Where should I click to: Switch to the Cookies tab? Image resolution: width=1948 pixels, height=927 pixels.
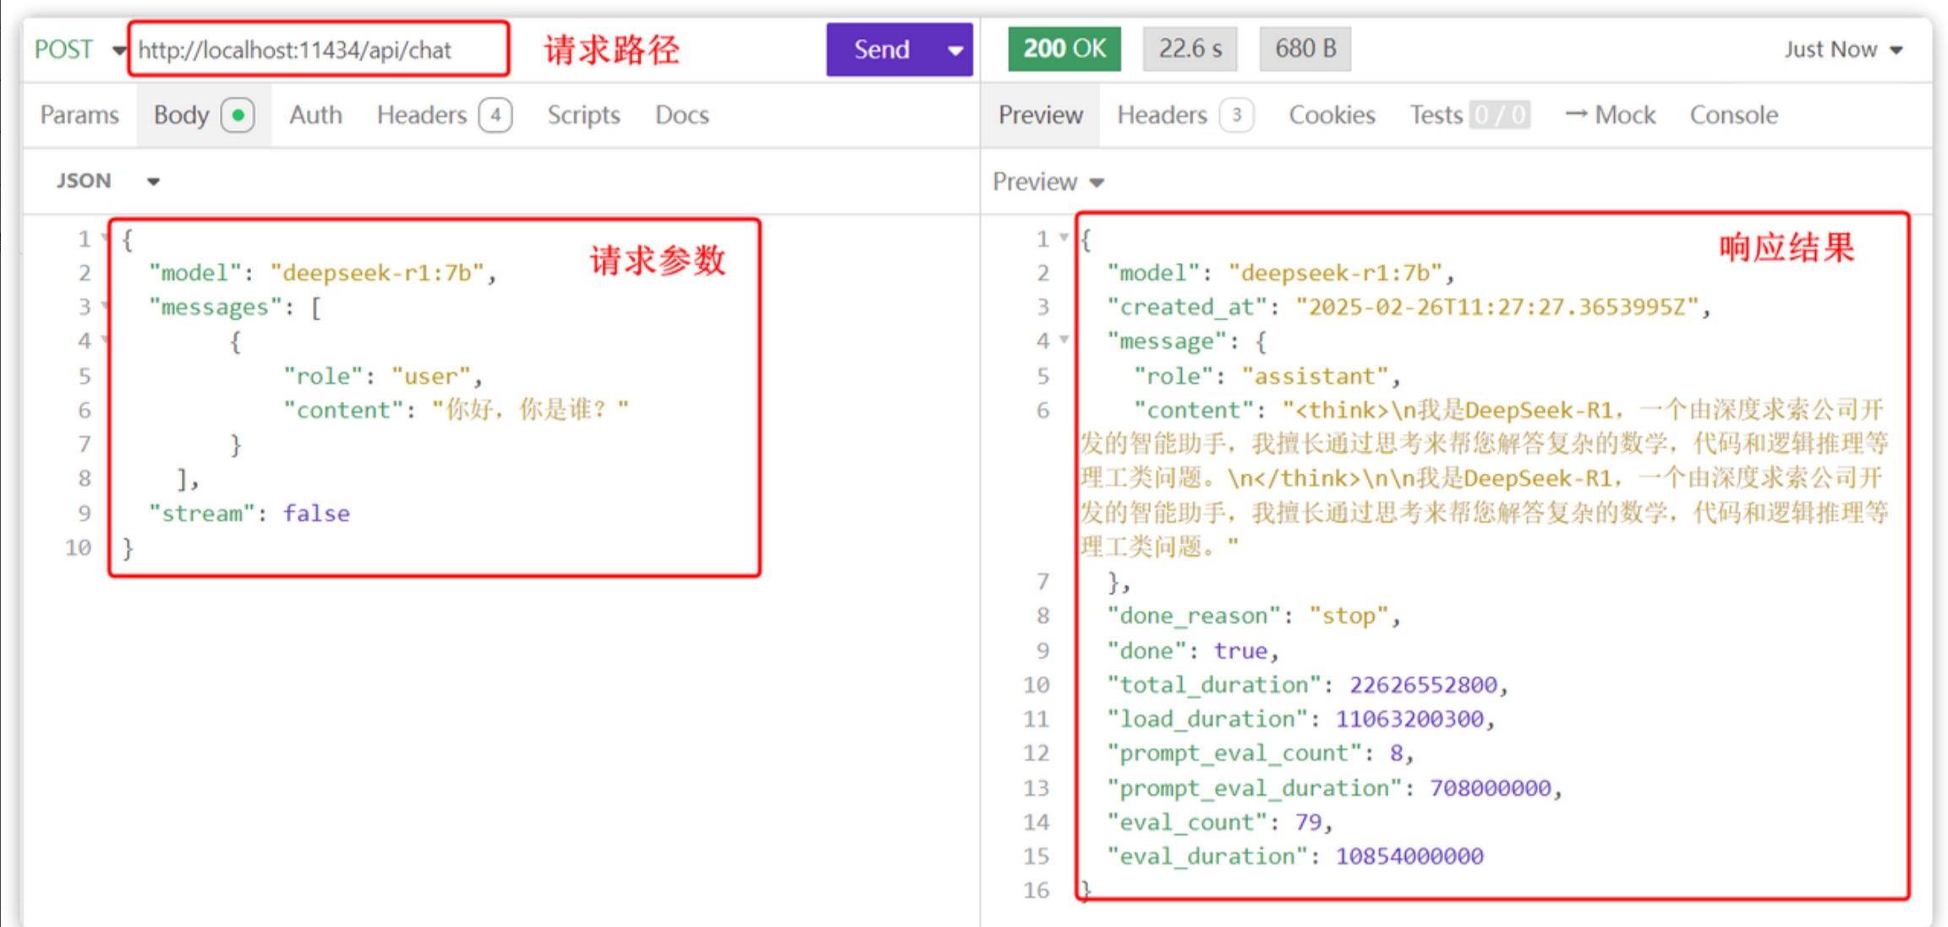[1331, 115]
